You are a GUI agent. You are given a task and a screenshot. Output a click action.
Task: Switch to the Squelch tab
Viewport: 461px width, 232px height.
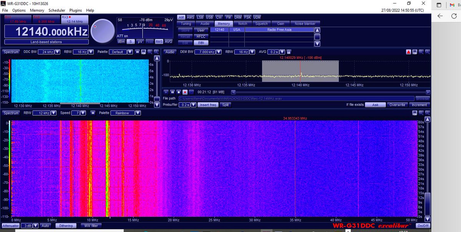[x=261, y=24]
